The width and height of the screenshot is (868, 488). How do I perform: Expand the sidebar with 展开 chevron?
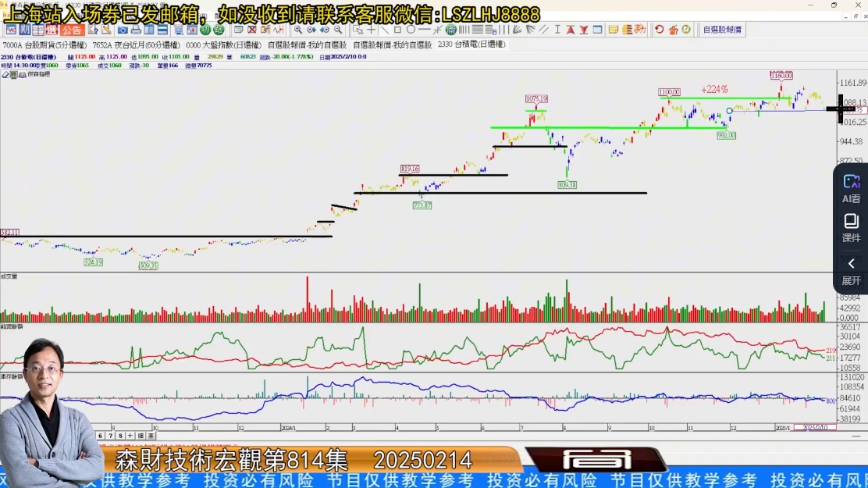(x=851, y=271)
